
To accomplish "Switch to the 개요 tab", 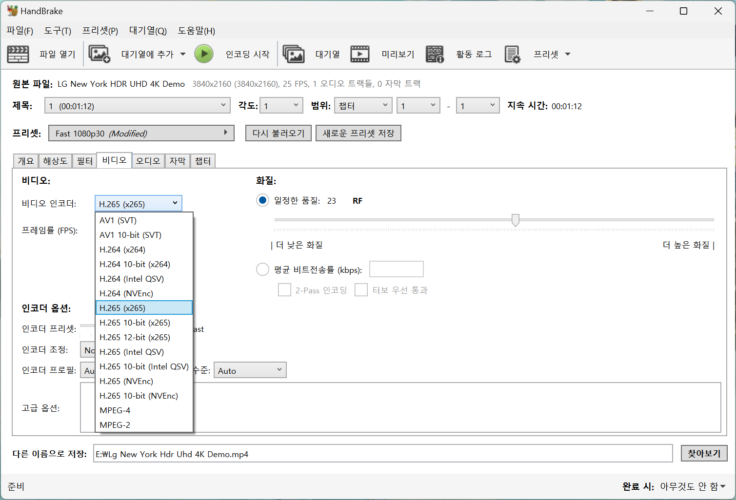I will tap(26, 161).
